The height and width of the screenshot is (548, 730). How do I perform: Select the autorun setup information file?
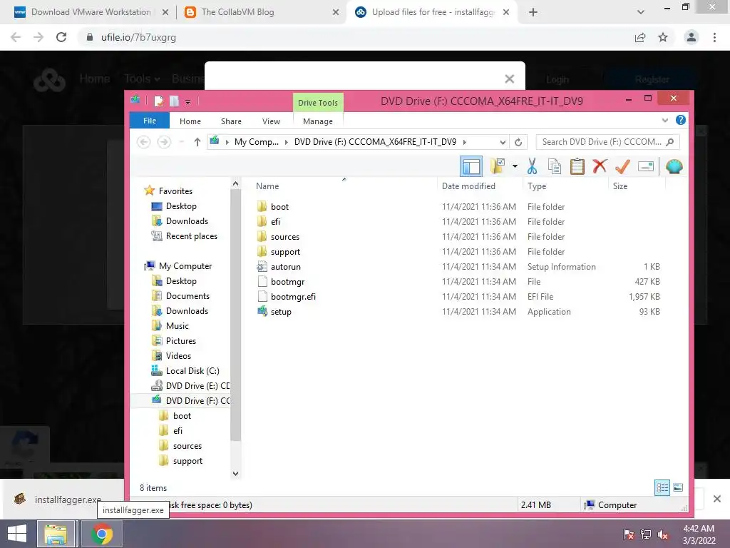[285, 267]
